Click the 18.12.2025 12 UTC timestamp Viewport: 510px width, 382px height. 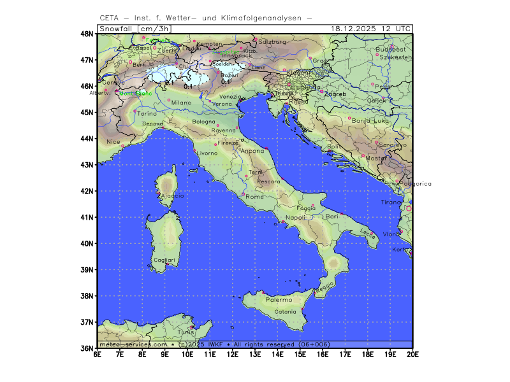(x=371, y=29)
